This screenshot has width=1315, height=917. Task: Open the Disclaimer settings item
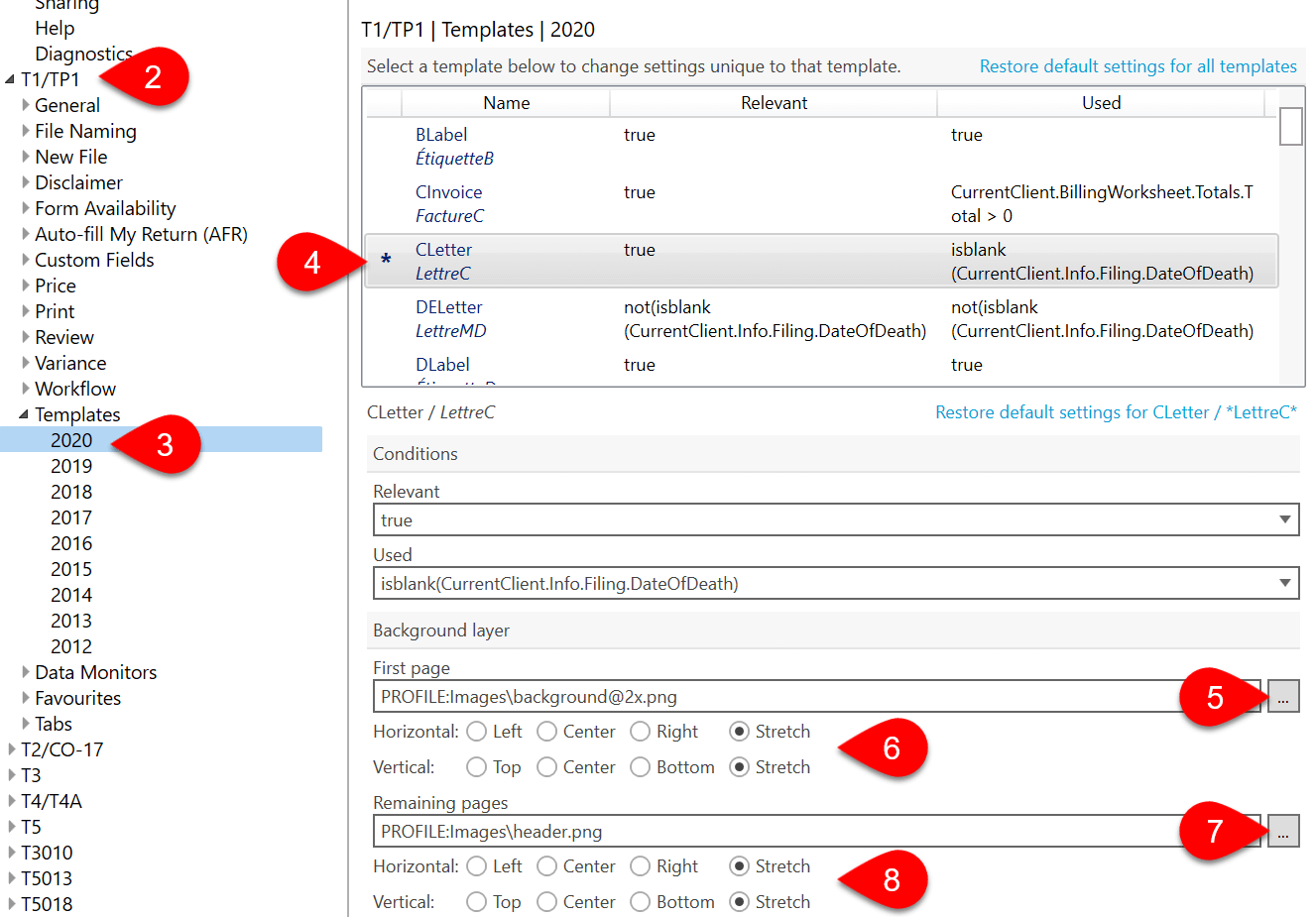click(x=78, y=182)
